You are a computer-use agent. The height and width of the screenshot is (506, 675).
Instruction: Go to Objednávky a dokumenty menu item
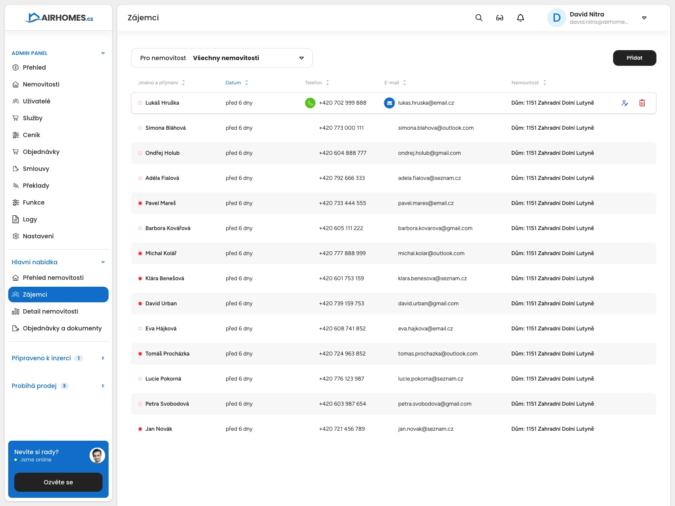(x=62, y=328)
